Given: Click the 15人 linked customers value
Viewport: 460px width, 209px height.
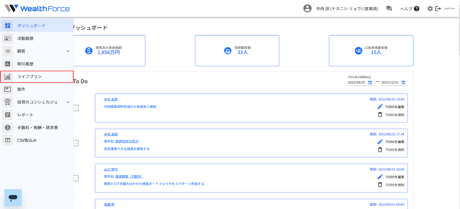Looking at the screenshot, I should pyautogui.click(x=376, y=52).
